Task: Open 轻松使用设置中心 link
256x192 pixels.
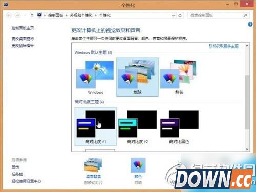Action: coord(26,181)
